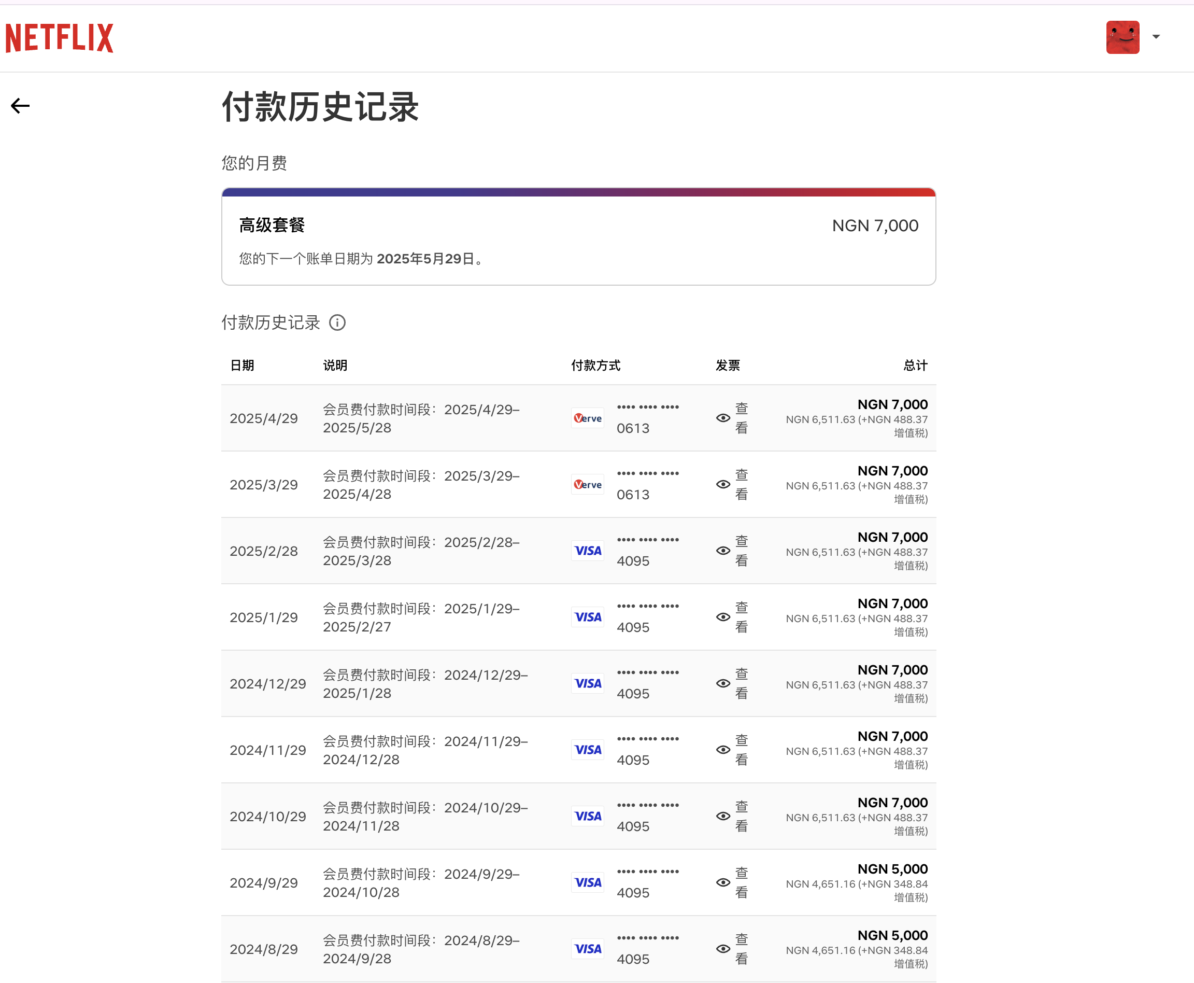View invoice eye icon for 2025/2/28

(x=722, y=551)
